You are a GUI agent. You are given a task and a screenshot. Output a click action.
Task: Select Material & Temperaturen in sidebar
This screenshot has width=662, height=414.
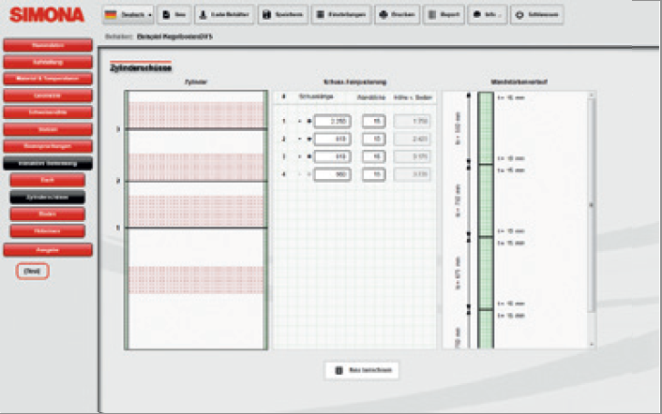tap(48, 78)
